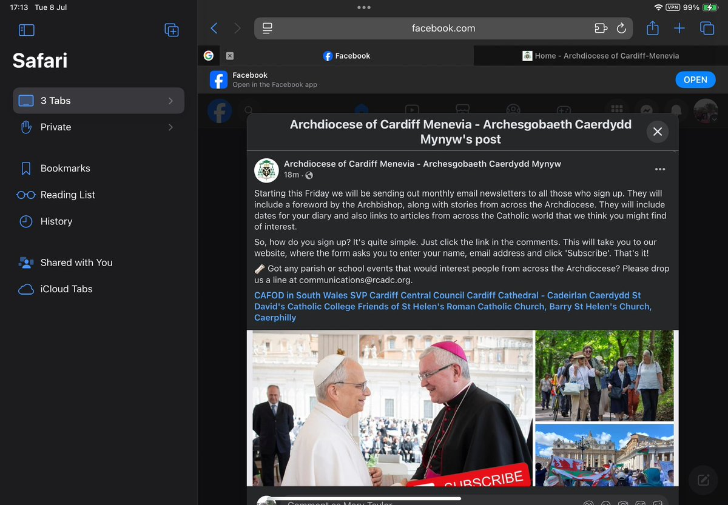Image resolution: width=728 pixels, height=505 pixels.
Task: Tap the Wi-Fi status icon
Action: [x=659, y=7]
